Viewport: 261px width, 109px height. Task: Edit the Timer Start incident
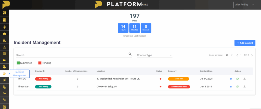238,87
